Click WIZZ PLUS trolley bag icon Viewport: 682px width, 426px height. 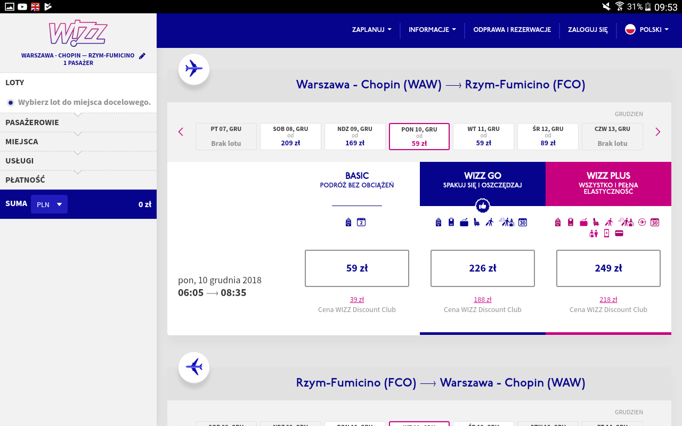click(x=571, y=222)
